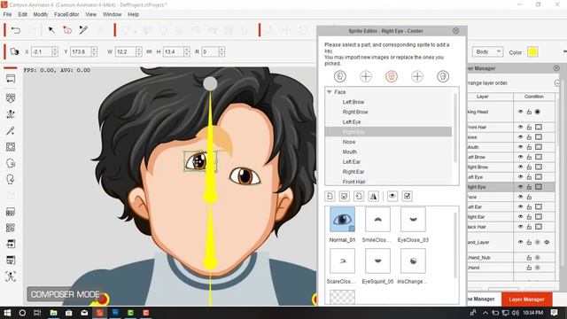Click the yellow Color swatch

click(532, 52)
